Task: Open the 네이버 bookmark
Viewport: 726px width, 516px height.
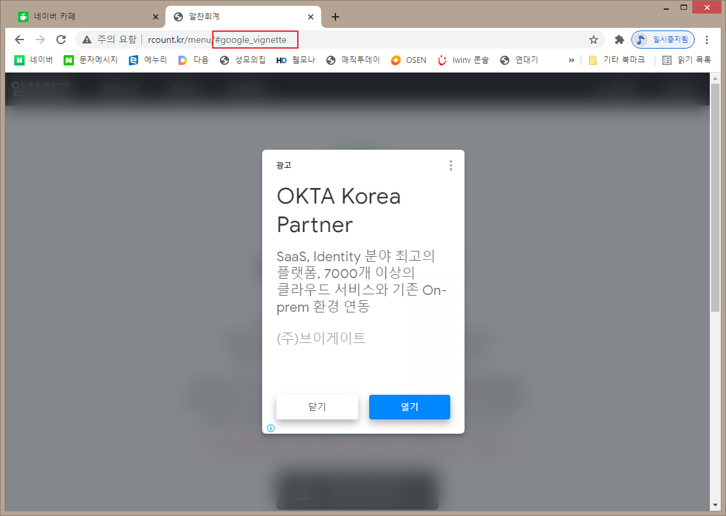Action: [x=34, y=60]
